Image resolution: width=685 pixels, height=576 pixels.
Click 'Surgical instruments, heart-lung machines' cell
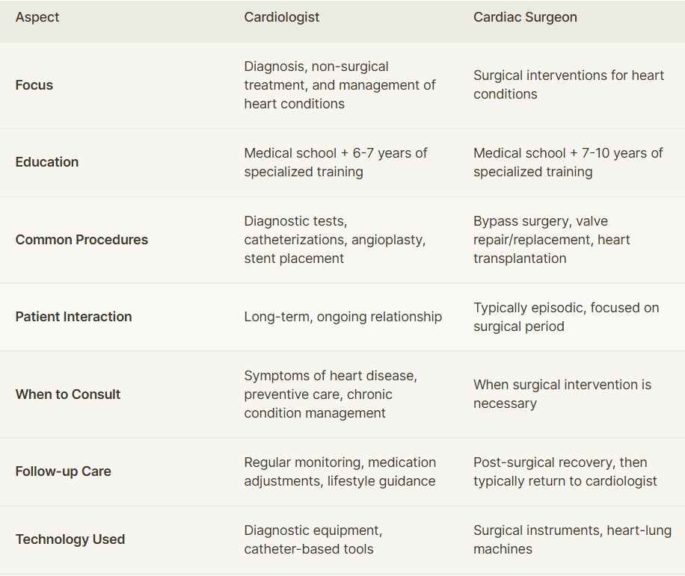[x=572, y=539]
